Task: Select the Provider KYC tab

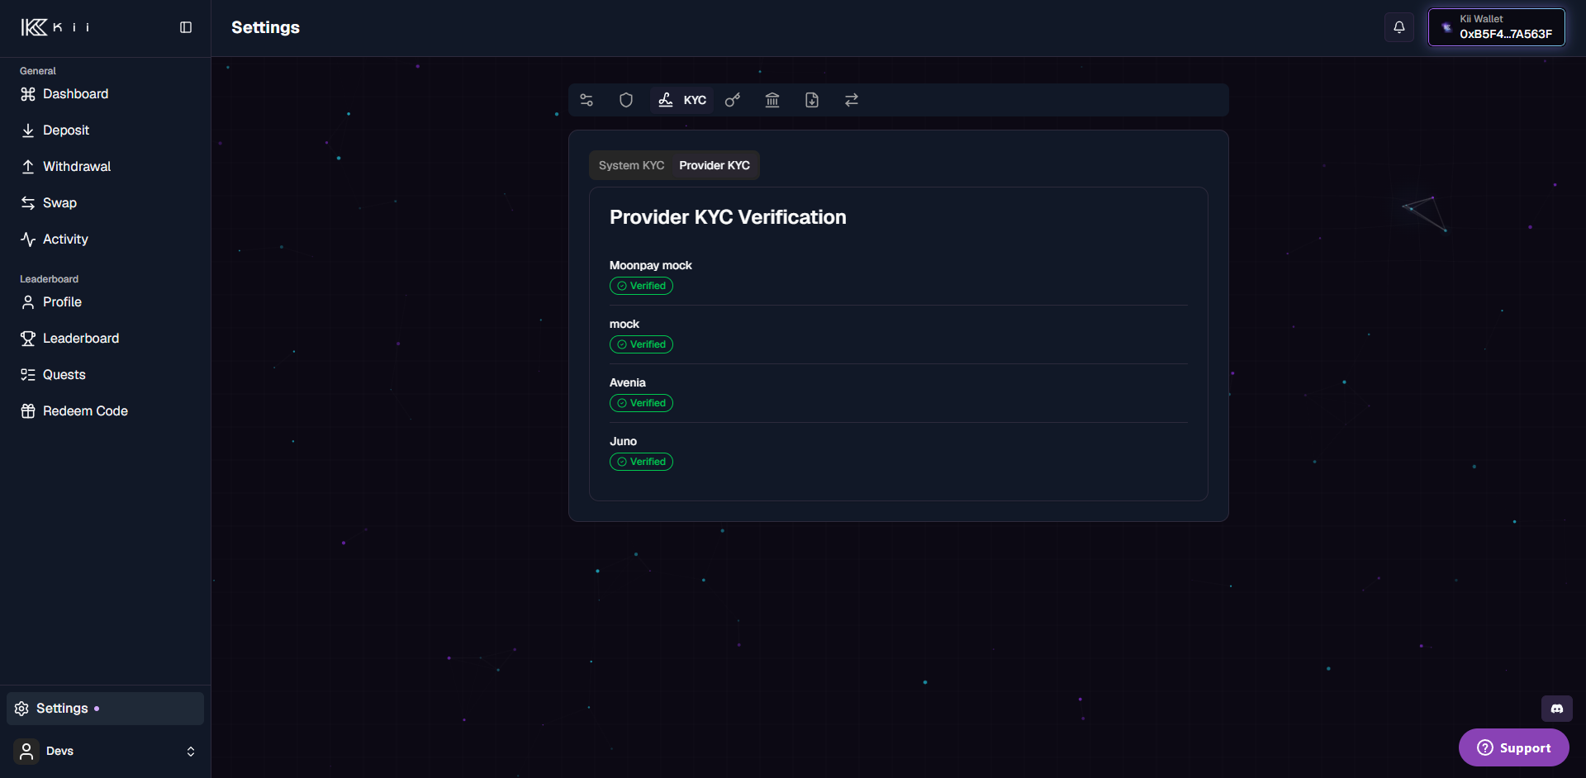Action: (x=715, y=165)
